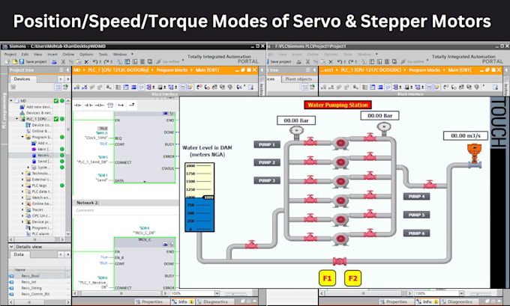Open zoom dropdown in left editor
510x306 pixels.
(217, 293)
